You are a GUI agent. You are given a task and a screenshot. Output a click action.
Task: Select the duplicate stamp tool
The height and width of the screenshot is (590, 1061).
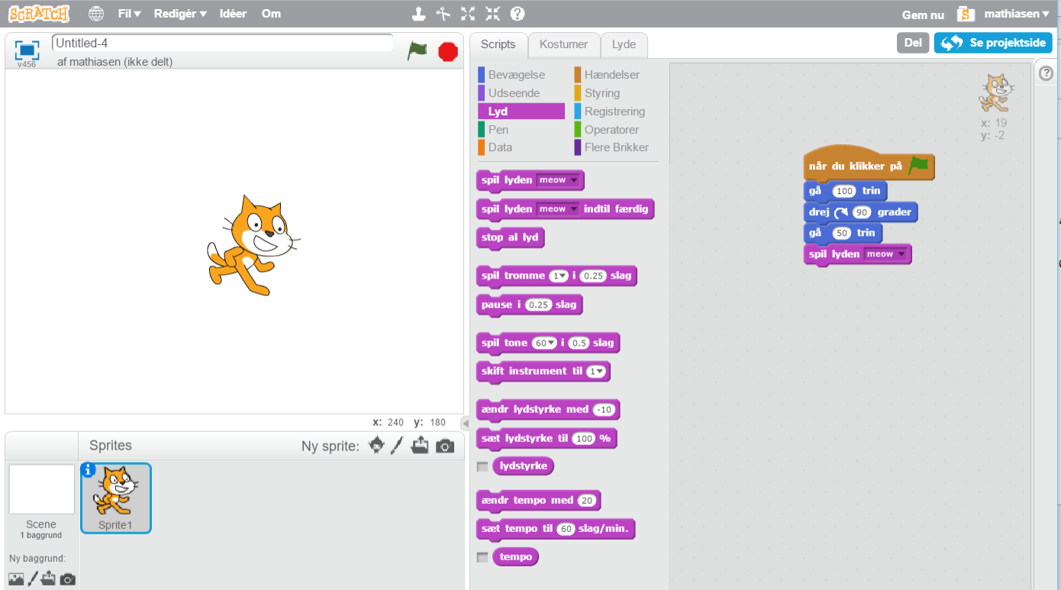pyautogui.click(x=418, y=14)
